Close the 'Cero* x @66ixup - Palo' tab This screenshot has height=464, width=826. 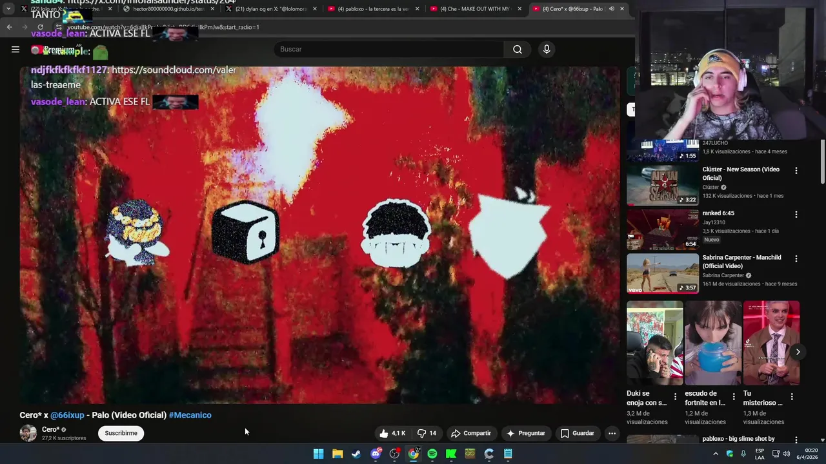[x=622, y=9]
